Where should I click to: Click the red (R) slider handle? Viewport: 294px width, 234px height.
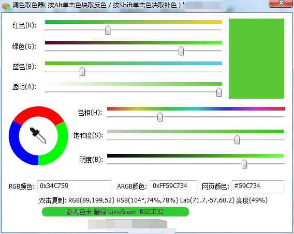tap(108, 30)
